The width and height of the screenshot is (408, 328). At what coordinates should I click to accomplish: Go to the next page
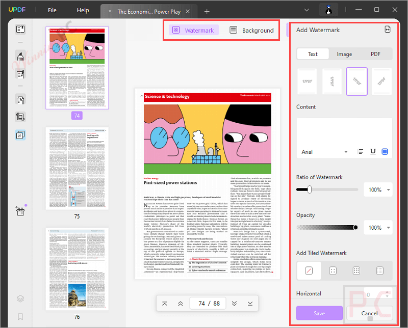tap(234, 304)
